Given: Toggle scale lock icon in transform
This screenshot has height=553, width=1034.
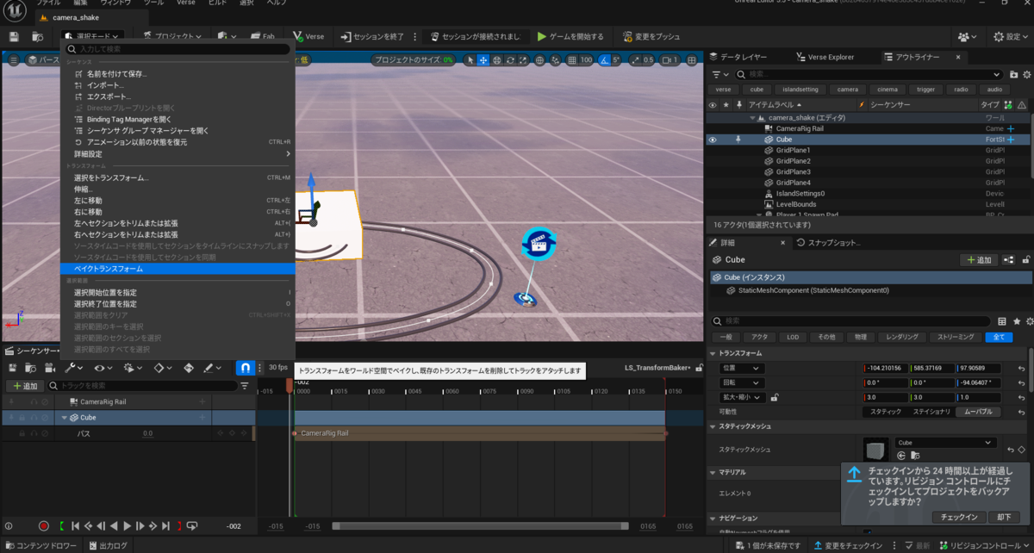Looking at the screenshot, I should [x=775, y=397].
